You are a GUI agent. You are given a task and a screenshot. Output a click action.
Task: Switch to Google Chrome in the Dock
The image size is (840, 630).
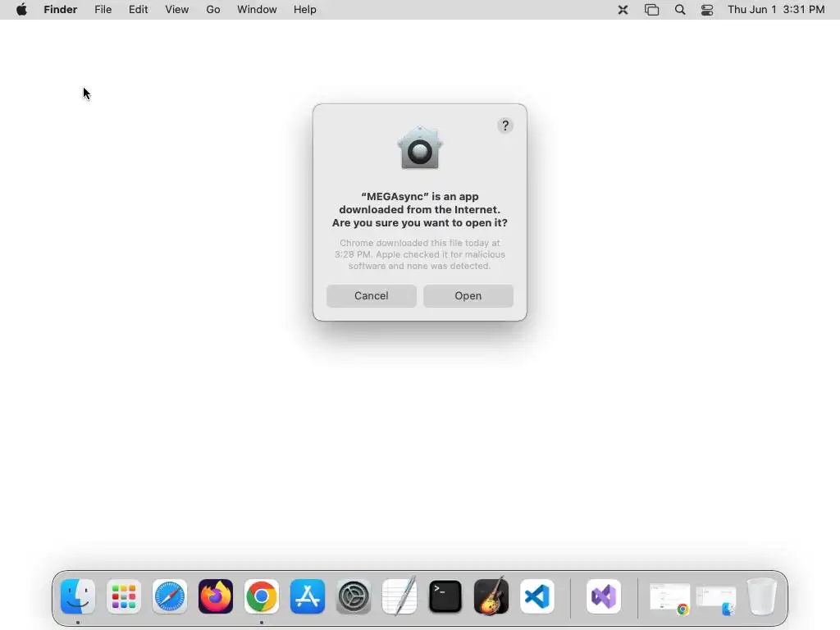click(x=262, y=596)
